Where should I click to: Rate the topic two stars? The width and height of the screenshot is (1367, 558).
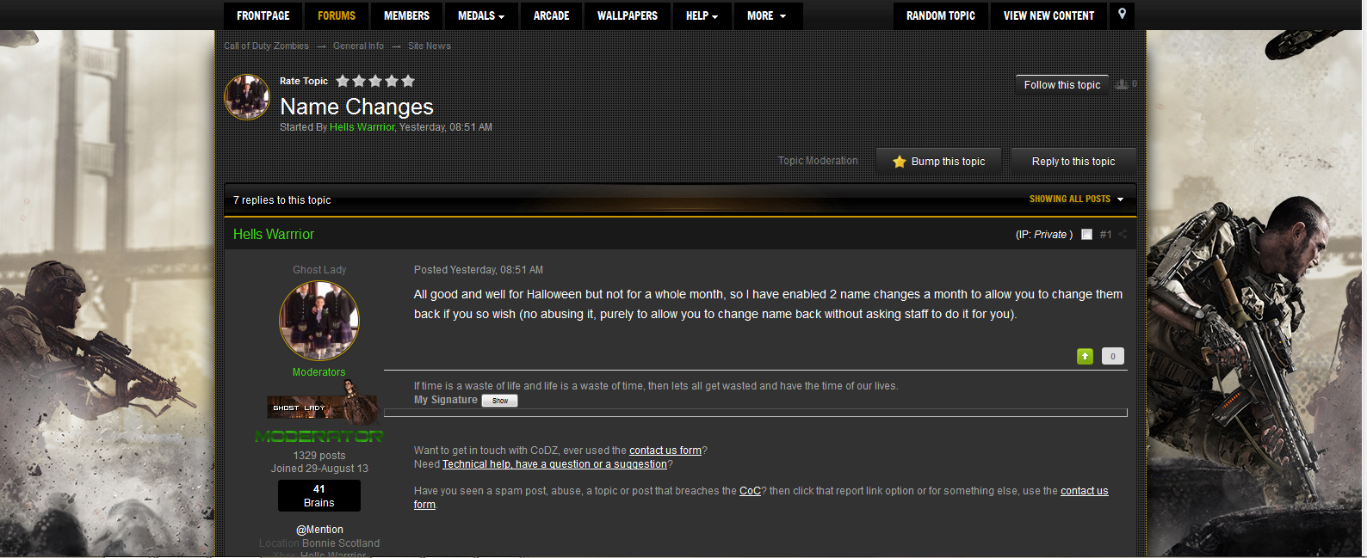pyautogui.click(x=359, y=81)
